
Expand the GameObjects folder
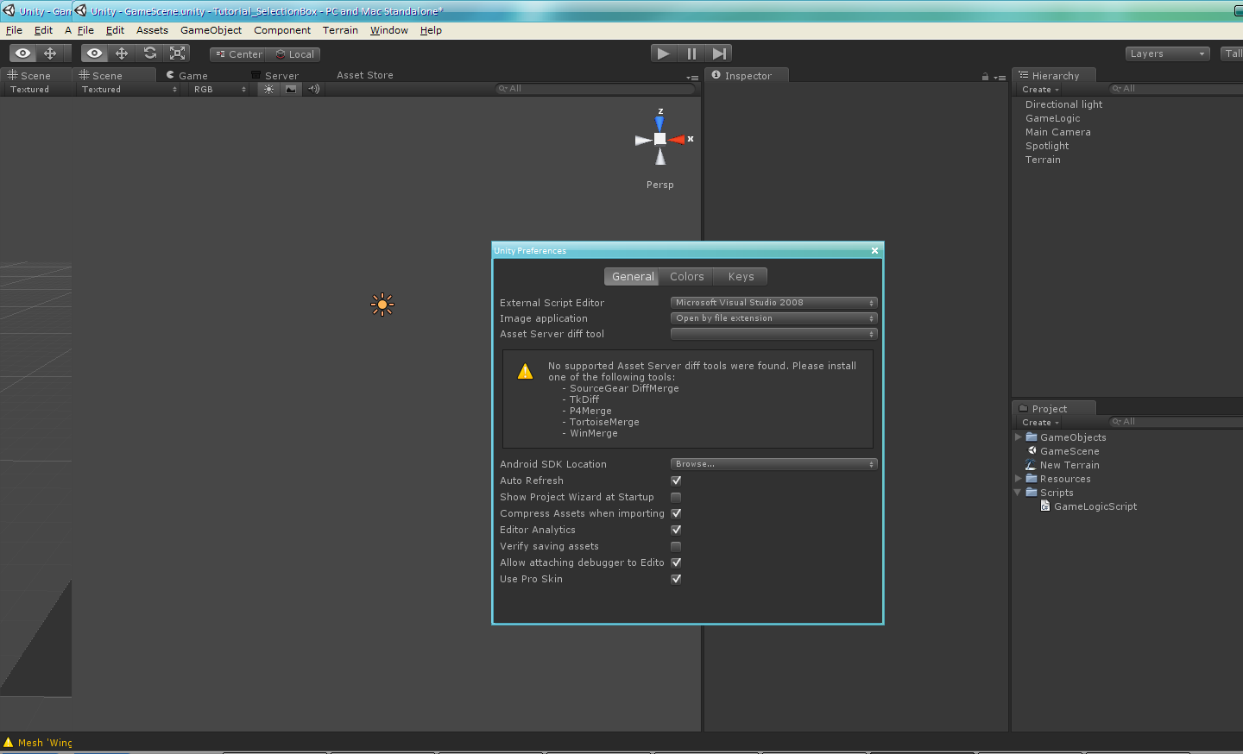tap(1019, 437)
